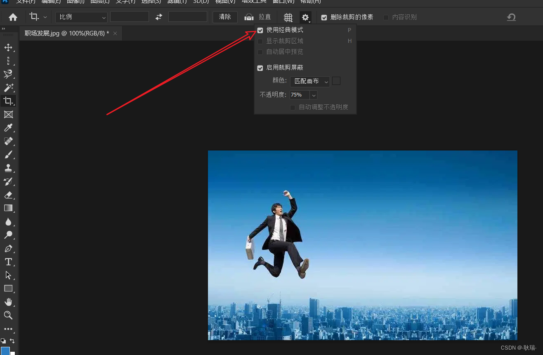The image size is (543, 355).
Task: Toggle 自动调整不透明度 checkbox
Action: (x=293, y=107)
